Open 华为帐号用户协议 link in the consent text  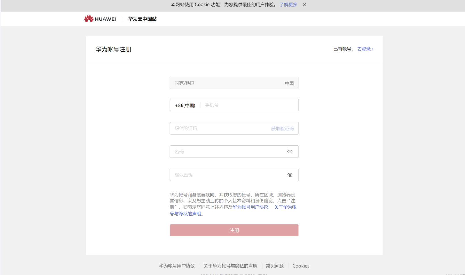pos(250,207)
